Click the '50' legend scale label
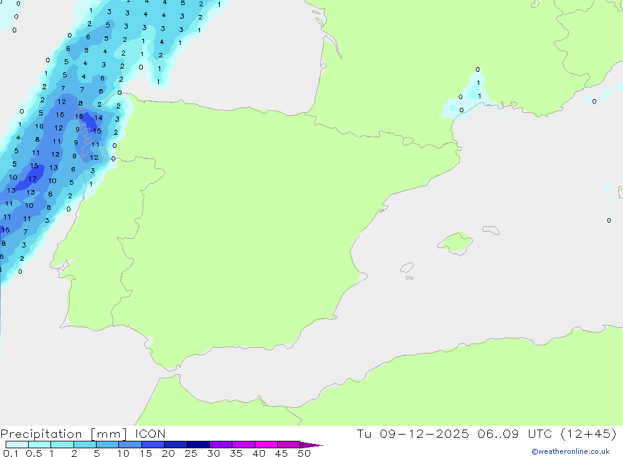This screenshot has height=457, width=623. 304,453
